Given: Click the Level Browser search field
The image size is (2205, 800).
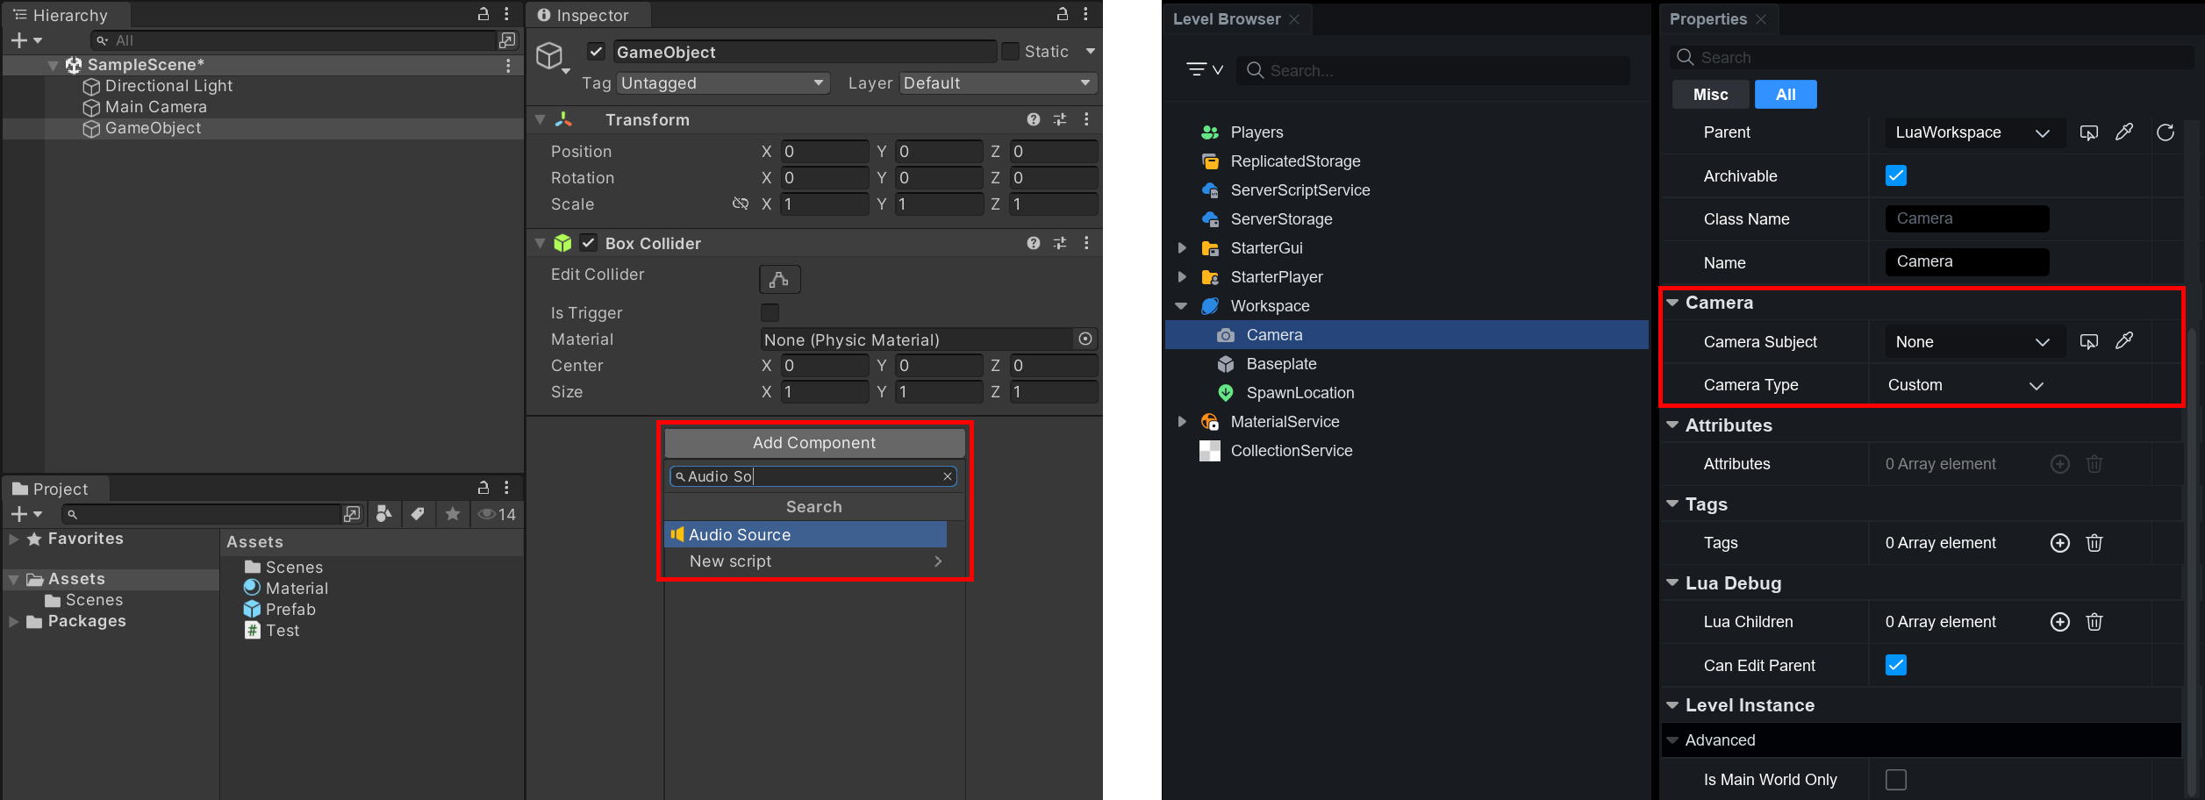Looking at the screenshot, I should 1434,70.
